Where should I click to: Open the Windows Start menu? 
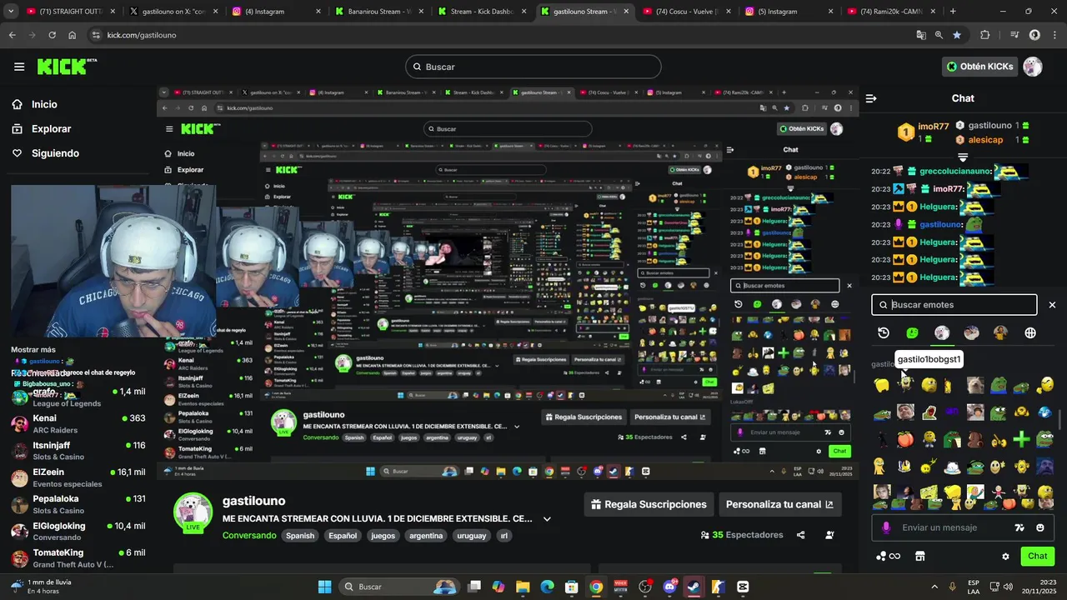[324, 587]
